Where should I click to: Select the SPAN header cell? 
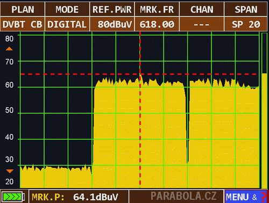coord(246,9)
